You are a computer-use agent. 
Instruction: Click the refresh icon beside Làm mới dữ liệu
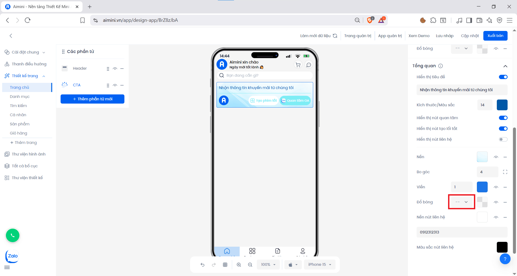(x=335, y=36)
